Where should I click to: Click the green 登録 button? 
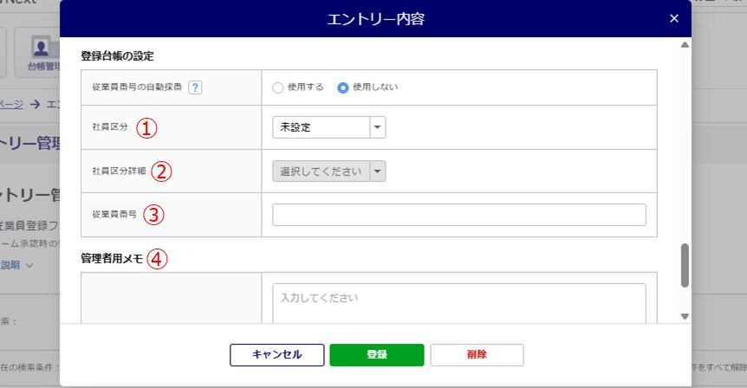coord(376,355)
